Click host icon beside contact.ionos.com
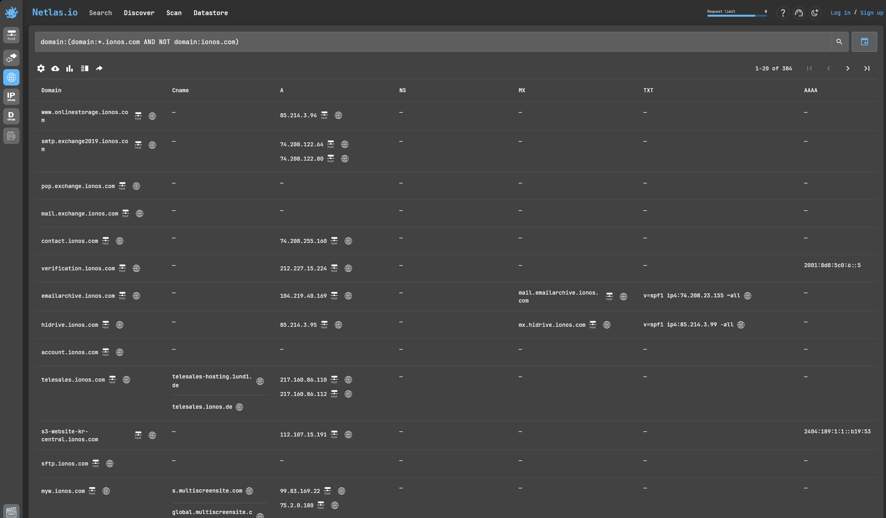 pyautogui.click(x=105, y=241)
